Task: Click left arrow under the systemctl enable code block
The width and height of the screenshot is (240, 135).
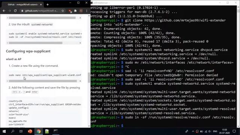Action: click(x=7, y=43)
